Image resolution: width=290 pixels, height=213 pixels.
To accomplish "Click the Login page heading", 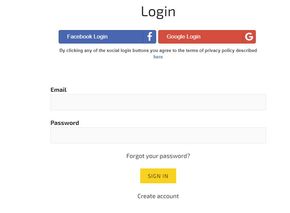I will (158, 11).
